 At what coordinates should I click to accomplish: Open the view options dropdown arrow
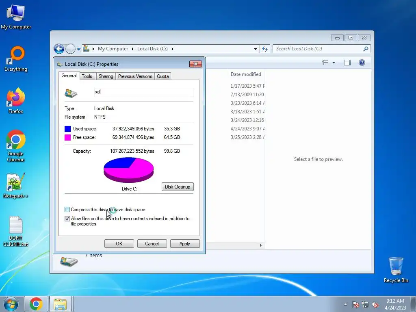coord(334,63)
